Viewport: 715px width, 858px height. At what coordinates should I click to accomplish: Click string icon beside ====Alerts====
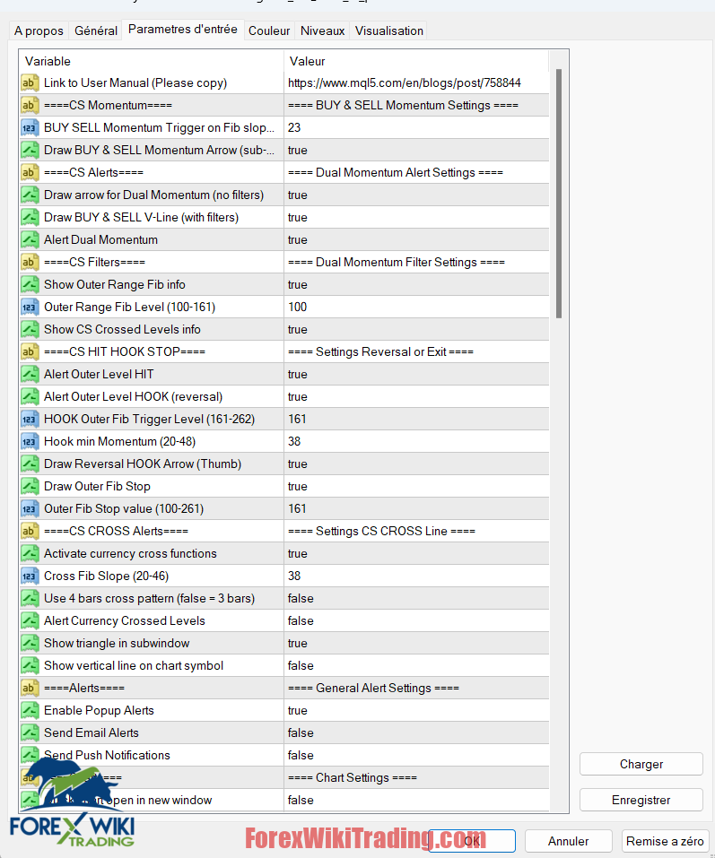30,689
